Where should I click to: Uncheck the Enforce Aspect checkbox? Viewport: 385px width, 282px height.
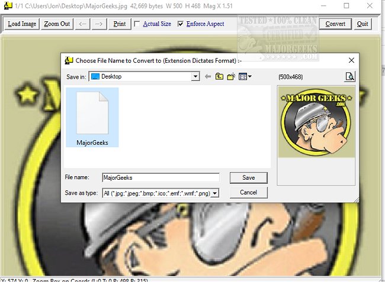click(181, 24)
